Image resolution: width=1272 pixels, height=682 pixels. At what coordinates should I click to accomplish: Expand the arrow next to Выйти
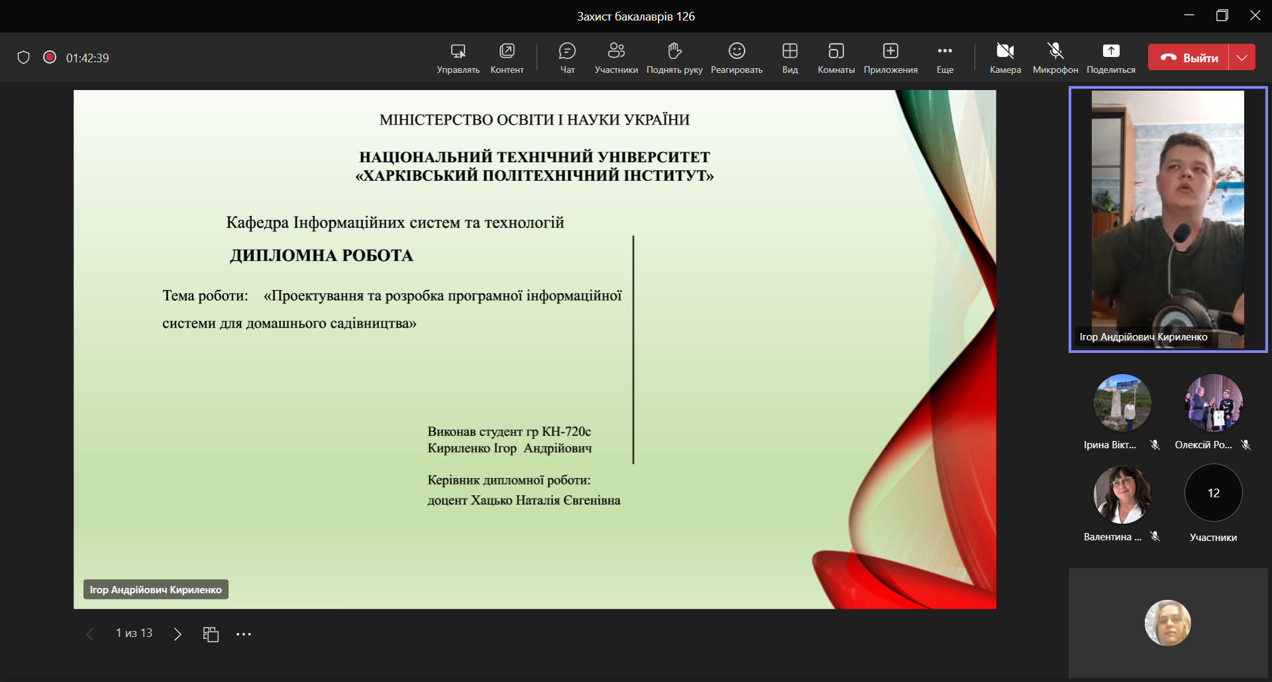[x=1242, y=58]
